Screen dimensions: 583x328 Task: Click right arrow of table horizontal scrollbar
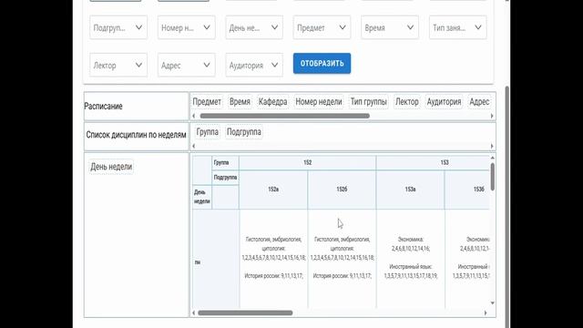click(486, 313)
